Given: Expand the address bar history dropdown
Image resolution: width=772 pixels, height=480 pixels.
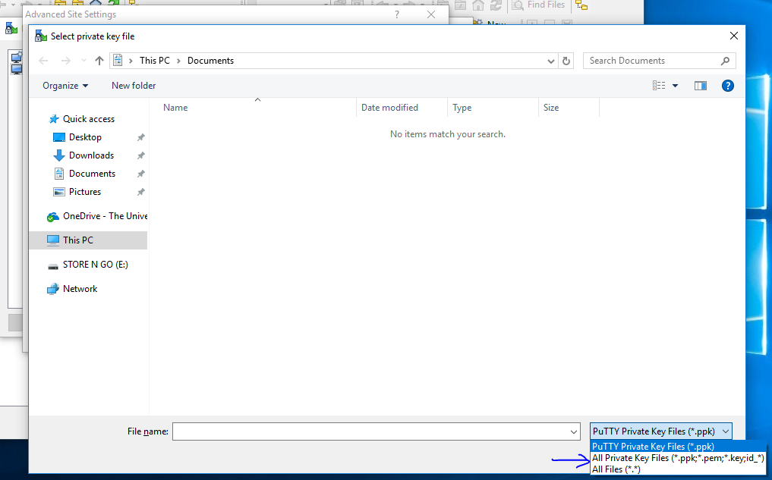Looking at the screenshot, I should 551,61.
